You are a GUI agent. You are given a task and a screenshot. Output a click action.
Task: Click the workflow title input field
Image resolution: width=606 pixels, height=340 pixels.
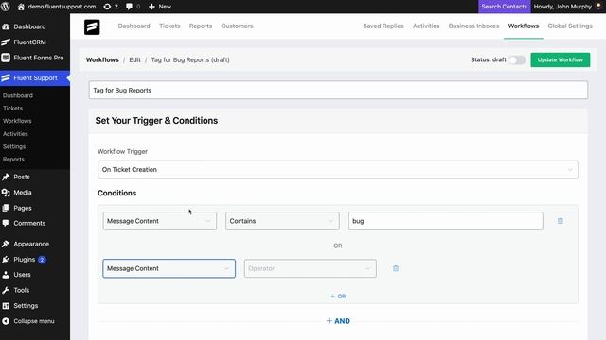coord(338,91)
